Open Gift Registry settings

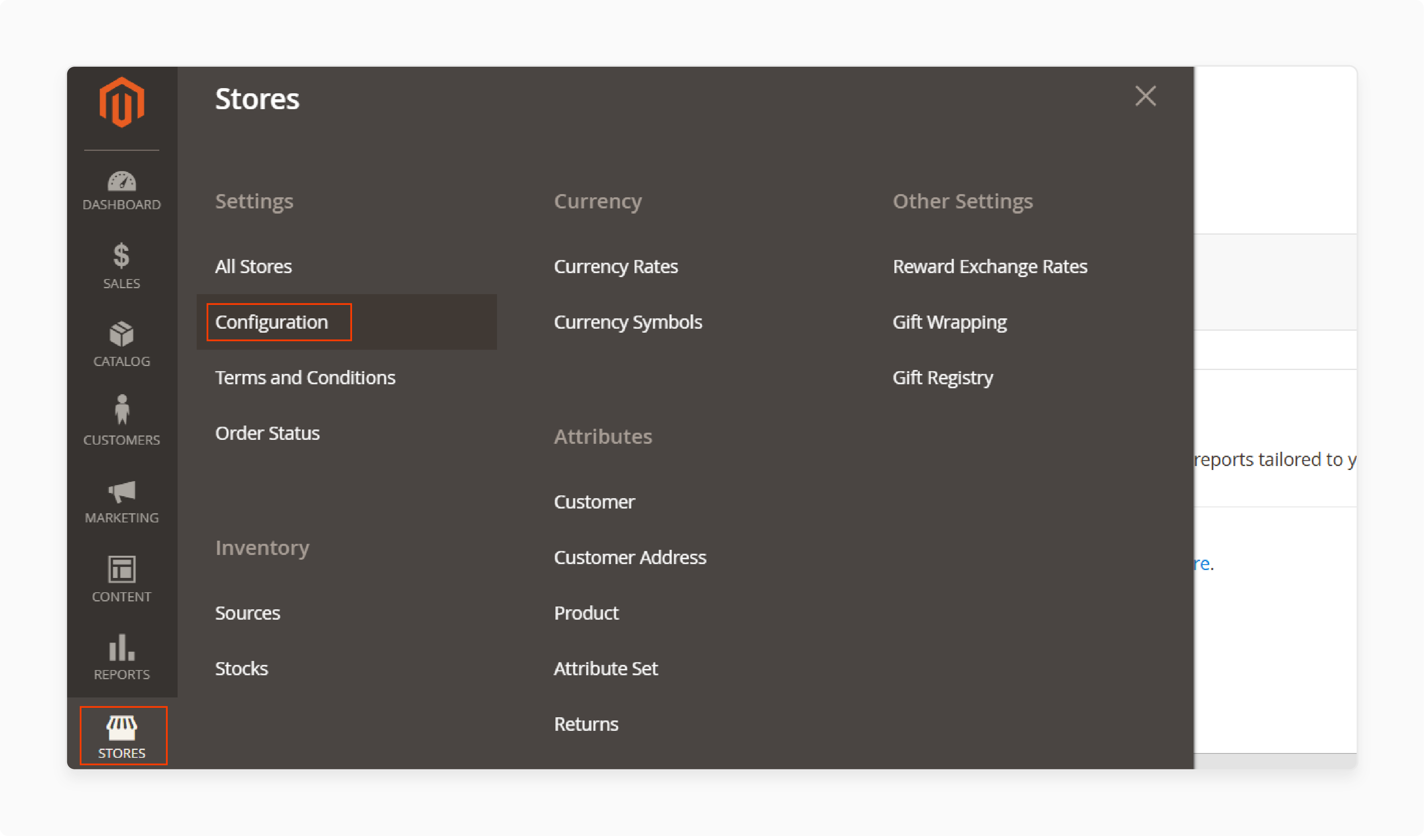pos(942,378)
